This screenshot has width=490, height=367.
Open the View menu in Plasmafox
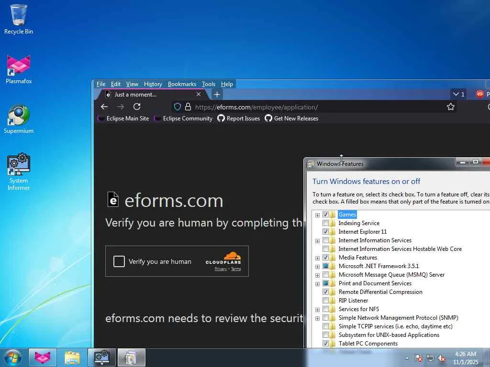pos(132,84)
